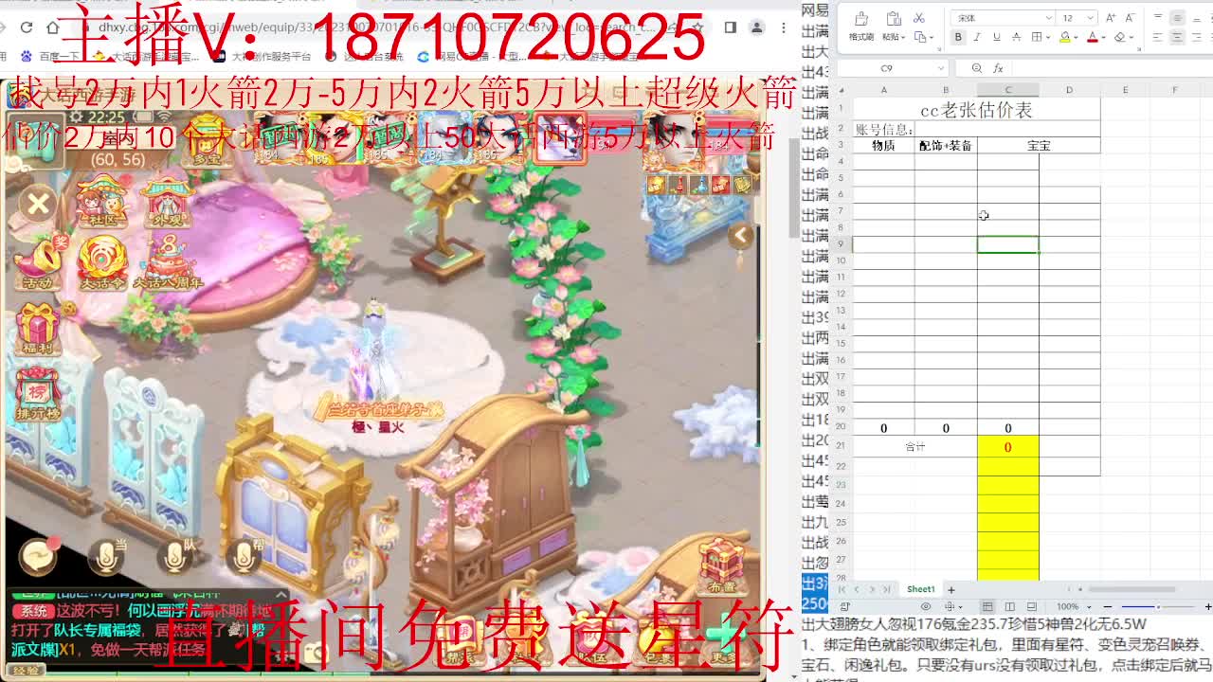Open the 外观 appearance icon
This screenshot has height=682, width=1213.
click(x=166, y=201)
